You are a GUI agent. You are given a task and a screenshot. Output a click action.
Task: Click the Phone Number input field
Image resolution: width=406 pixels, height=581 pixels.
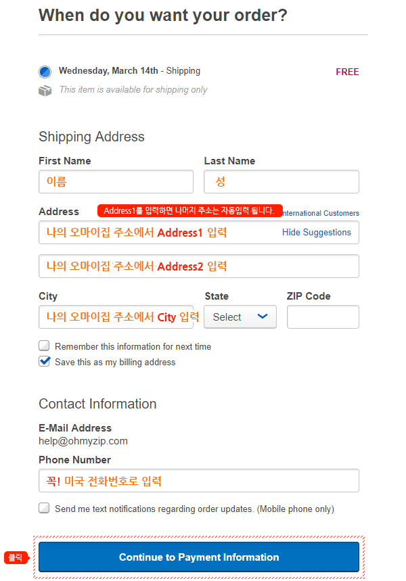[198, 481]
